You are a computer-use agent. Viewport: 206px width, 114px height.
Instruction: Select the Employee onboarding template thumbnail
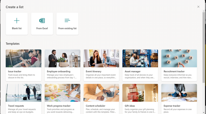62,58
